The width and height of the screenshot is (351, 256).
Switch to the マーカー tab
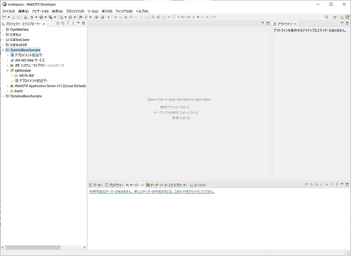pos(96,185)
